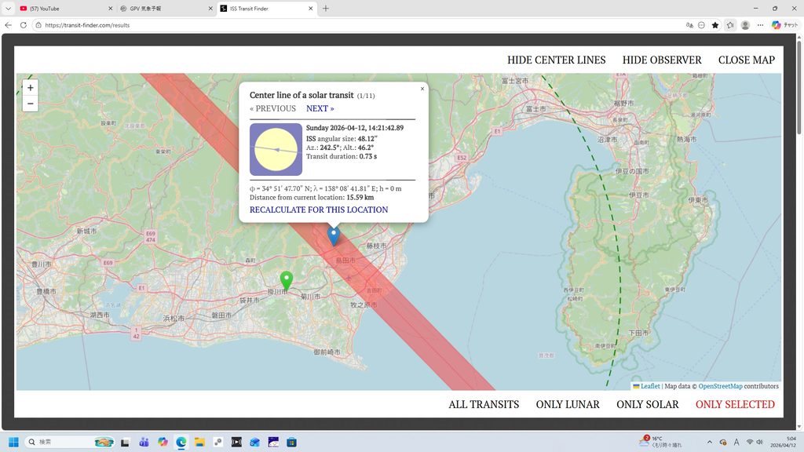Close the GPV weather tab

pyautogui.click(x=210, y=8)
